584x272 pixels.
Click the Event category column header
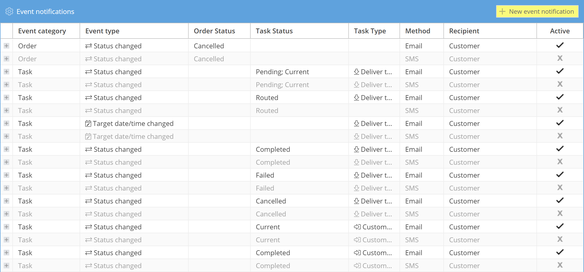pos(42,31)
